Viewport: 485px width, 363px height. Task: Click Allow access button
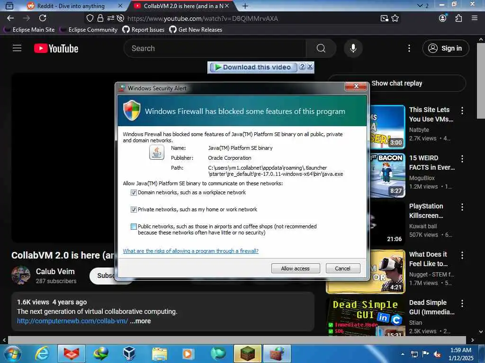(x=296, y=268)
